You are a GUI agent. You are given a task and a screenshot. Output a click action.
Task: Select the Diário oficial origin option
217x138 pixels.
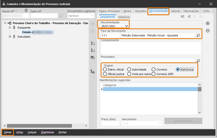(x=105, y=70)
